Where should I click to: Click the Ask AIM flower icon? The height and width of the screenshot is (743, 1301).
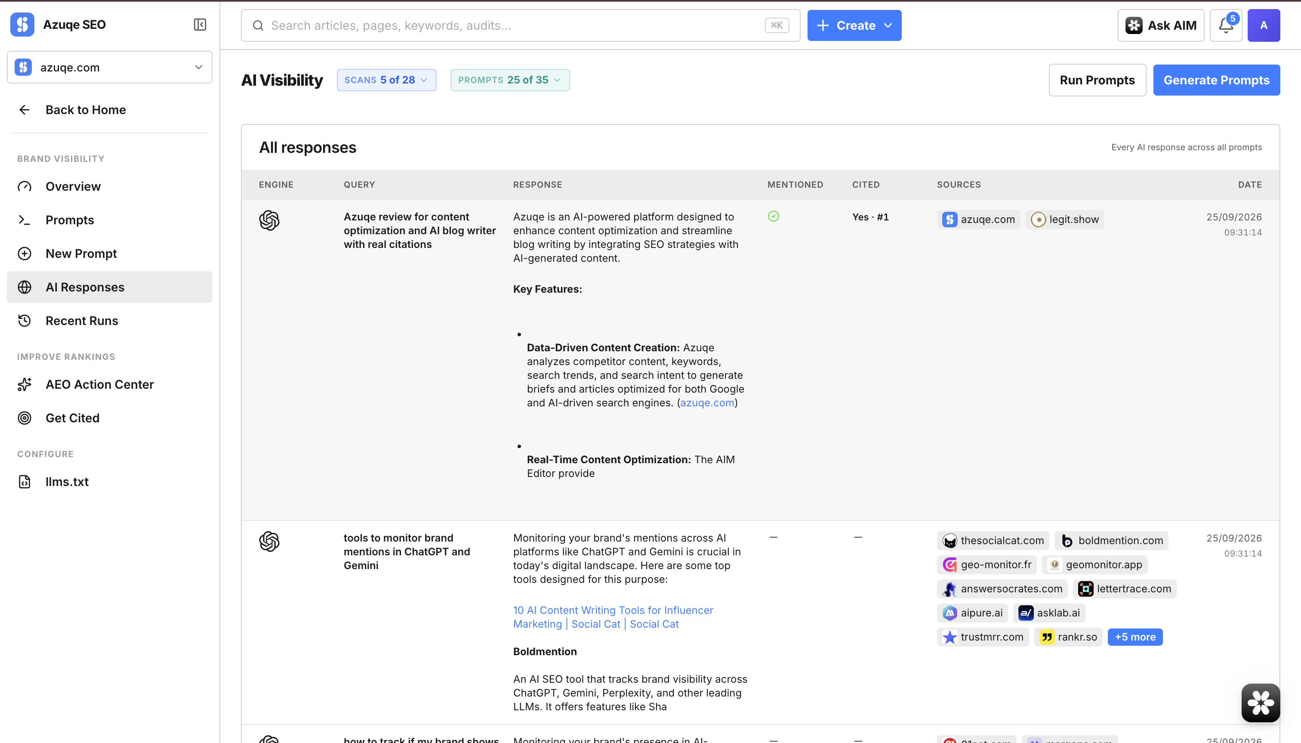point(1134,25)
